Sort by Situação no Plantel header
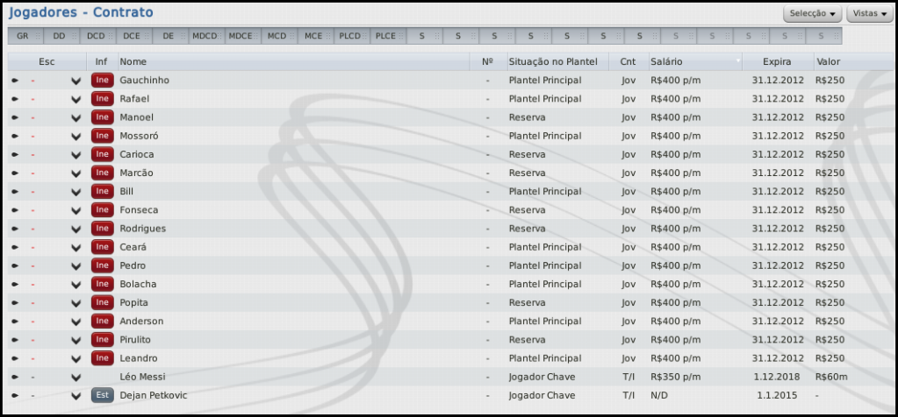The width and height of the screenshot is (898, 417). click(x=553, y=62)
